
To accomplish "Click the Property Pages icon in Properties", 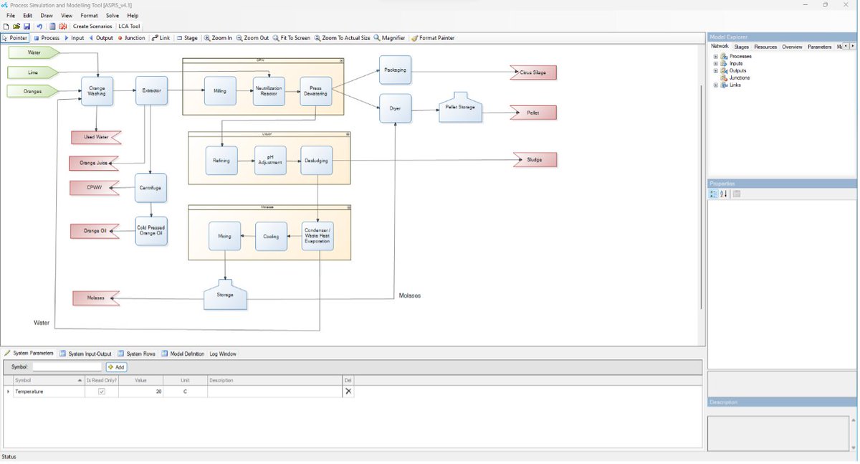I will pos(737,194).
